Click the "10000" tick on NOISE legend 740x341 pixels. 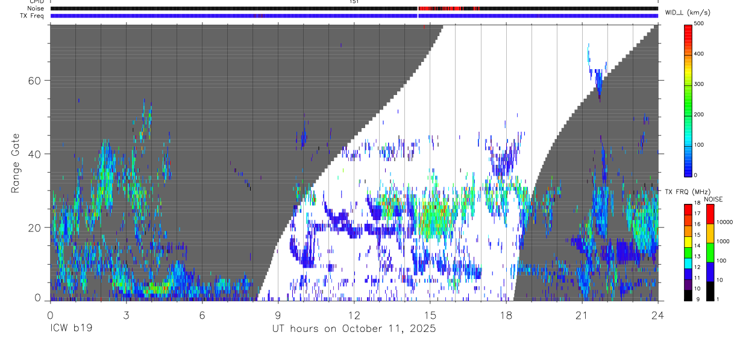click(724, 223)
